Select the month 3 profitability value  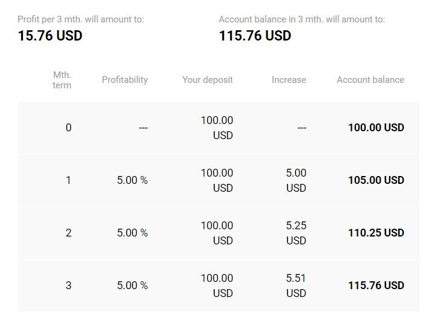click(133, 286)
